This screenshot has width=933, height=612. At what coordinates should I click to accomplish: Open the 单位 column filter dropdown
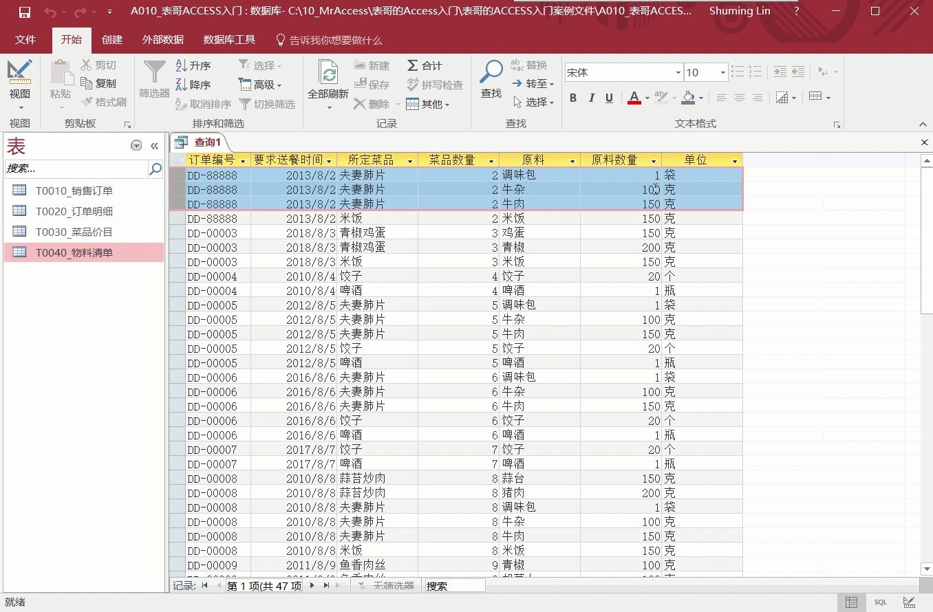[735, 160]
